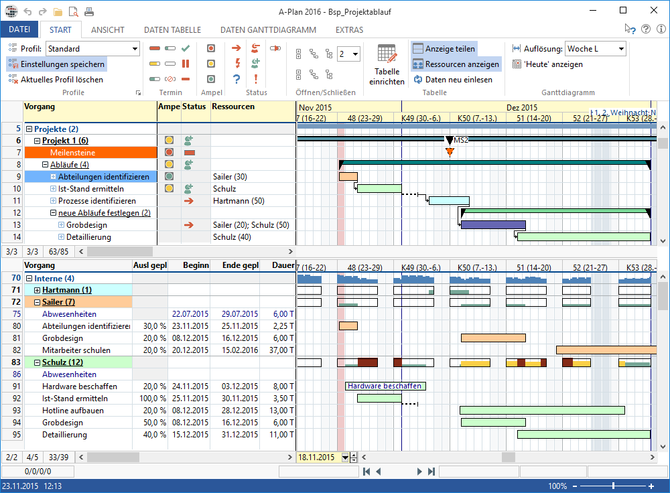
Task: Switch to the DATEN TABELLE tab
Action: click(x=172, y=30)
